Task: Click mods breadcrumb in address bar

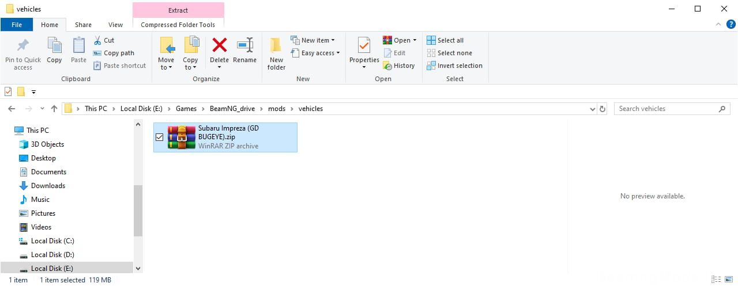Action: [277, 109]
